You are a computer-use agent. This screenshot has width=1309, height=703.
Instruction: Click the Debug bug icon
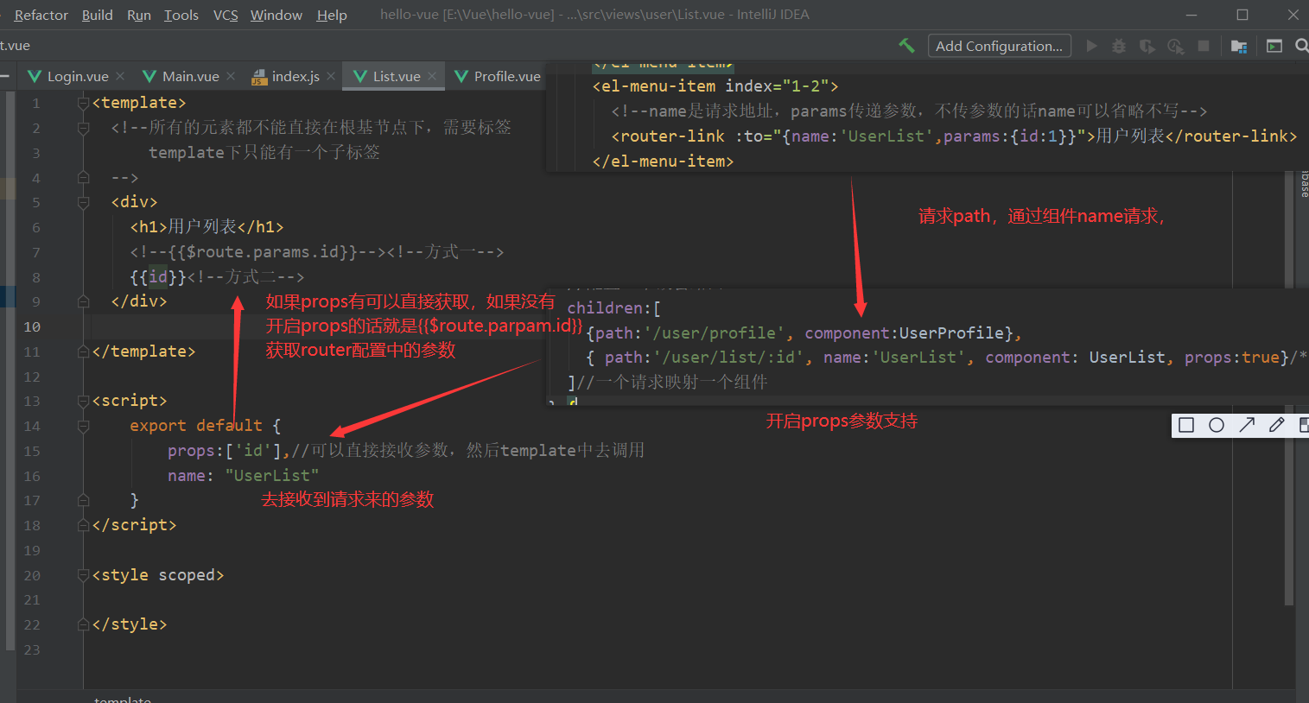click(x=1119, y=46)
